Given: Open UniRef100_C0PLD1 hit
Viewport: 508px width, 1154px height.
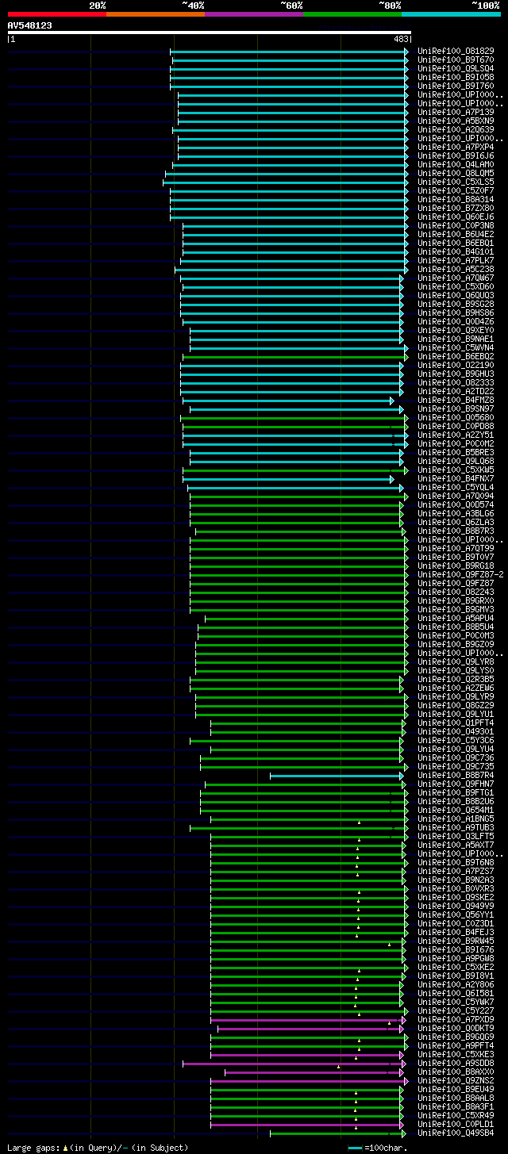Looking at the screenshot, I should click(x=456, y=1124).
